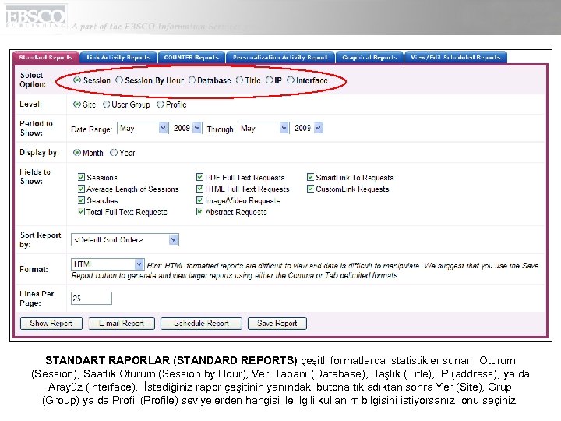Select the Database report option

click(x=192, y=80)
